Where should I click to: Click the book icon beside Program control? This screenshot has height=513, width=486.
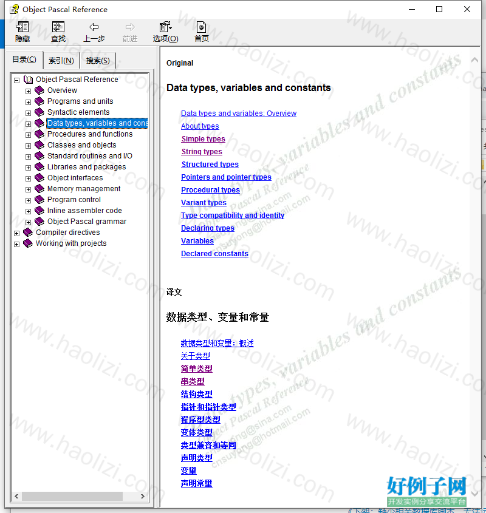click(x=39, y=200)
